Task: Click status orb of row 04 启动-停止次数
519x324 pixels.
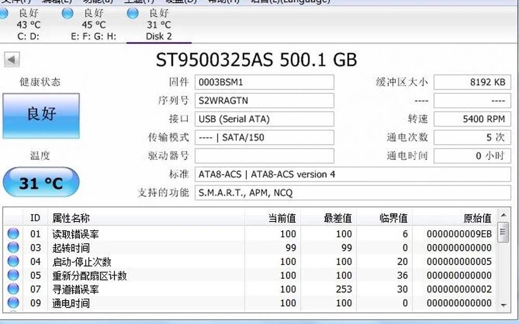Action: coord(13,261)
